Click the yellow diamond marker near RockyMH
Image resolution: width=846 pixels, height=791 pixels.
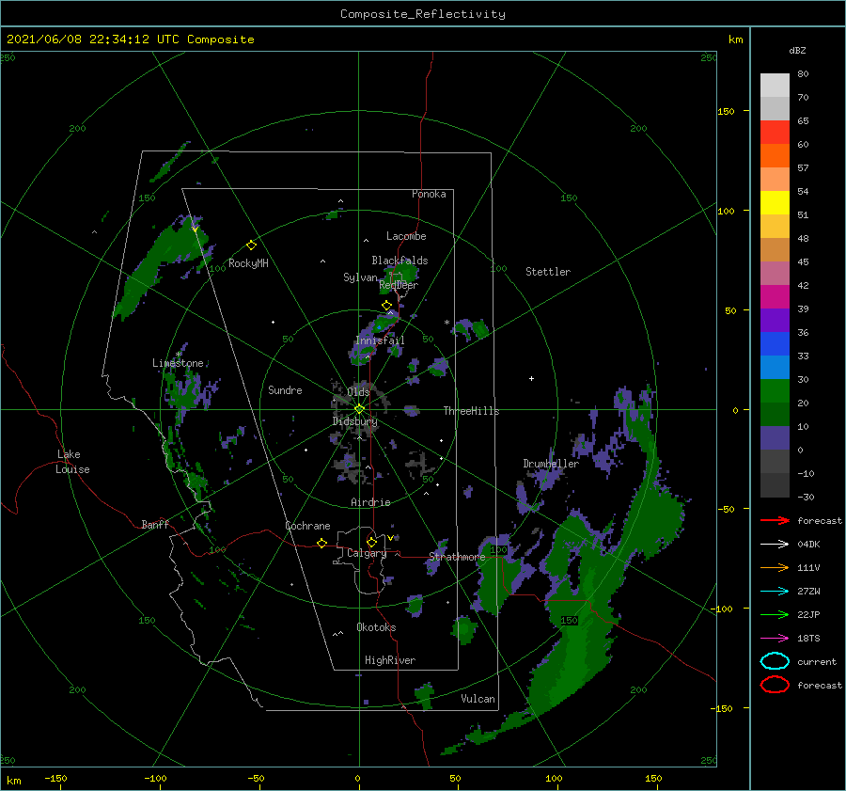point(251,245)
